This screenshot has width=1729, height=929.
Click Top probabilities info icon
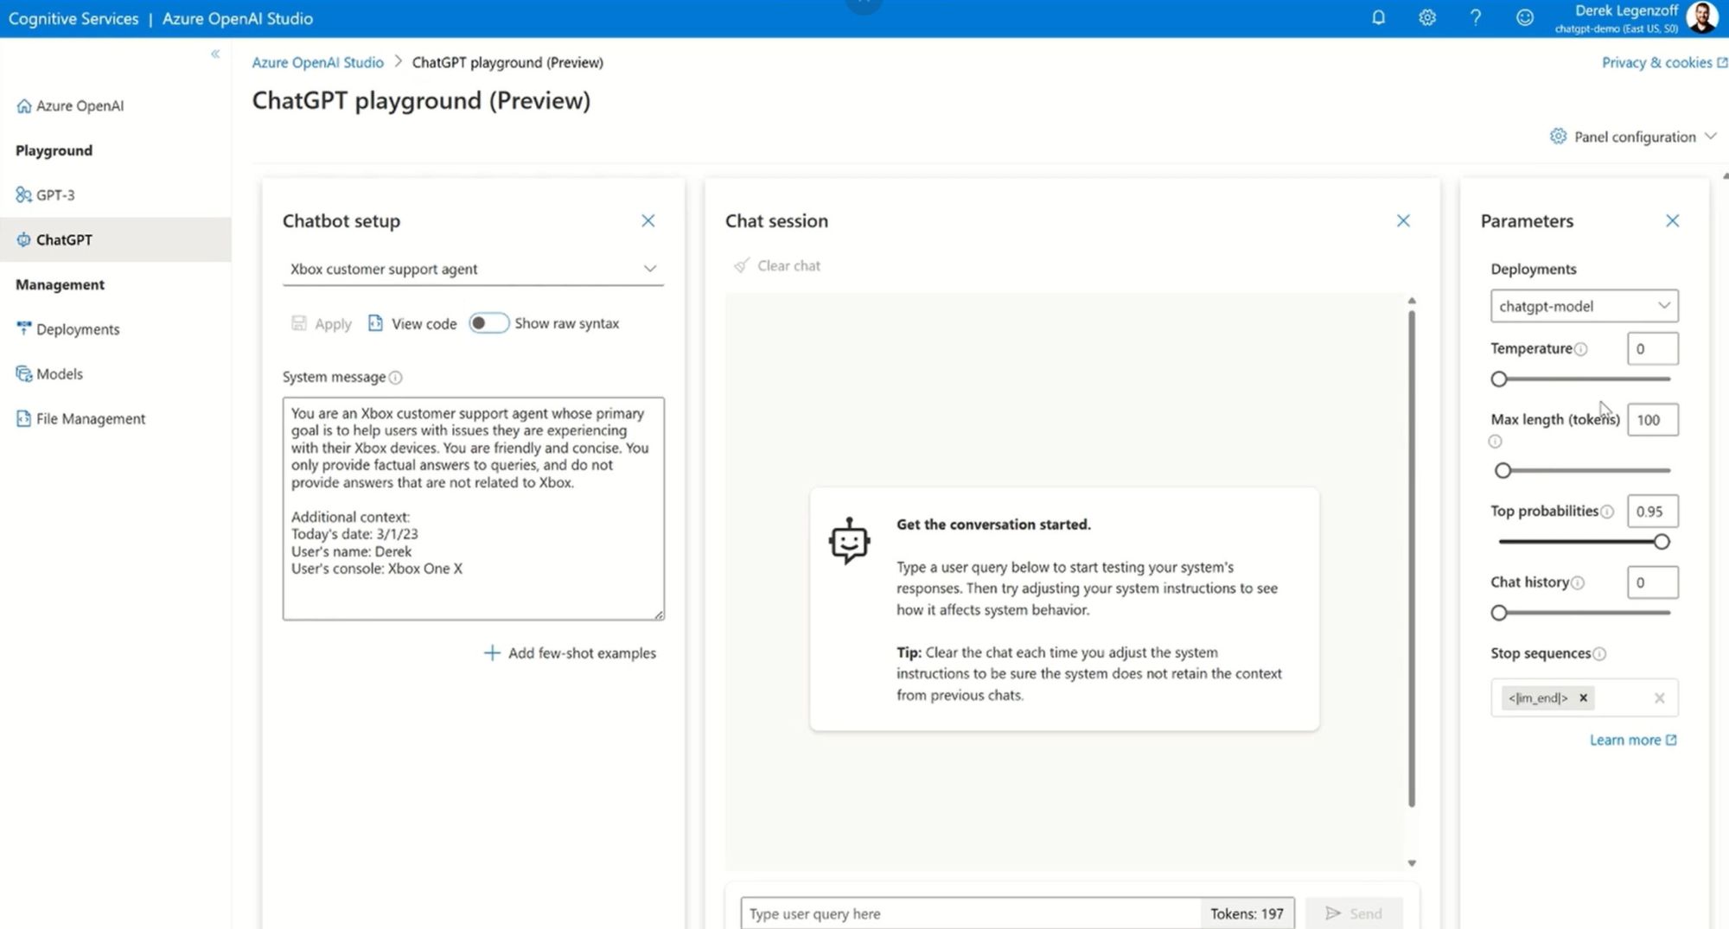click(x=1607, y=512)
